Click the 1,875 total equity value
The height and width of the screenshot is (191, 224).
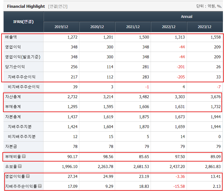144,117
